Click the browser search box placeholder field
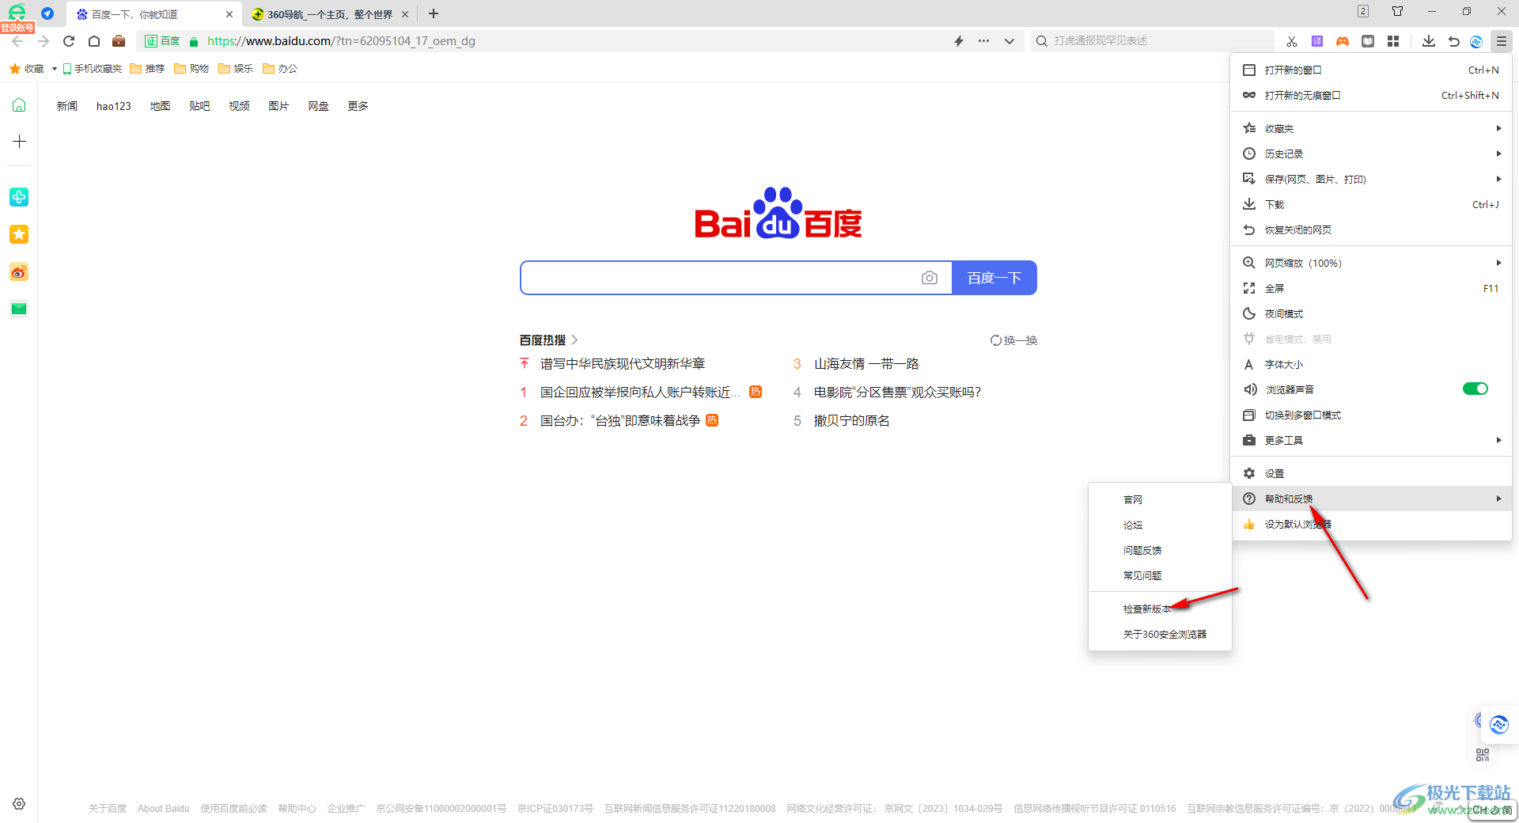 (x=1153, y=41)
